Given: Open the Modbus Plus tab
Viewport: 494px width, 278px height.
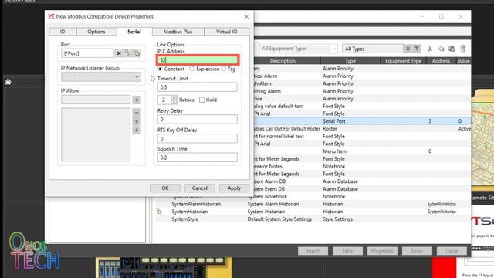Looking at the screenshot, I should click(178, 32).
